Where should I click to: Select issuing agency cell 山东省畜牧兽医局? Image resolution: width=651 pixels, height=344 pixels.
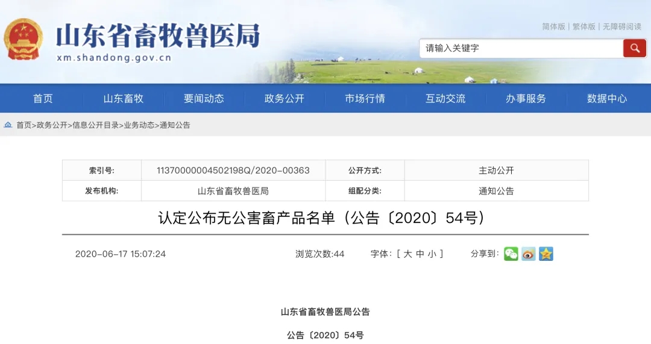click(x=233, y=191)
